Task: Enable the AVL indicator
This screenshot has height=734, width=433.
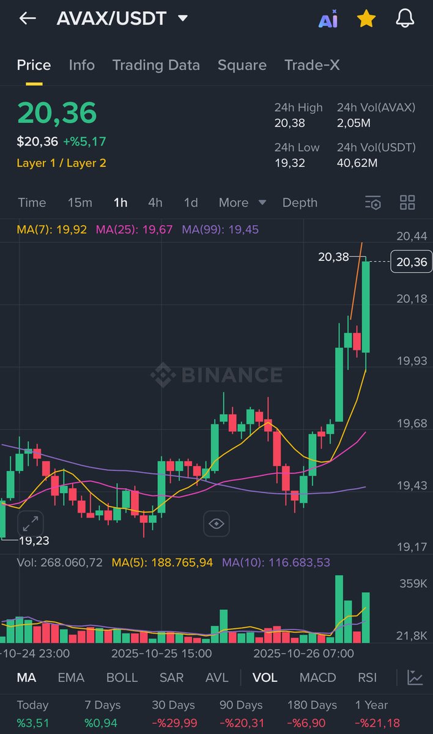Action: tap(217, 677)
